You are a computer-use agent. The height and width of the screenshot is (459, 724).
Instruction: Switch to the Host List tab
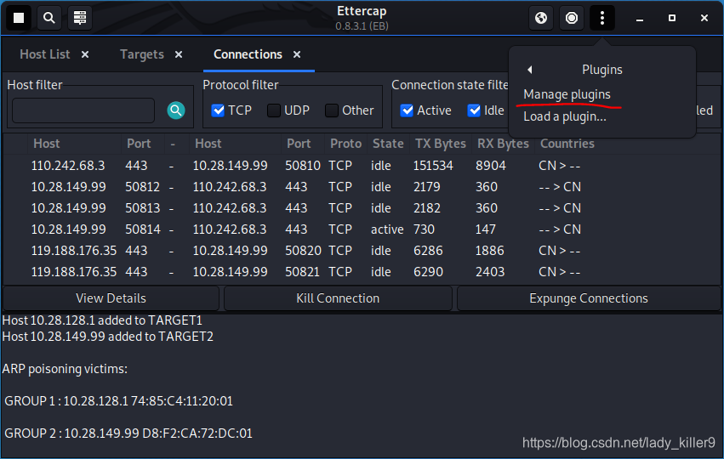(x=45, y=54)
